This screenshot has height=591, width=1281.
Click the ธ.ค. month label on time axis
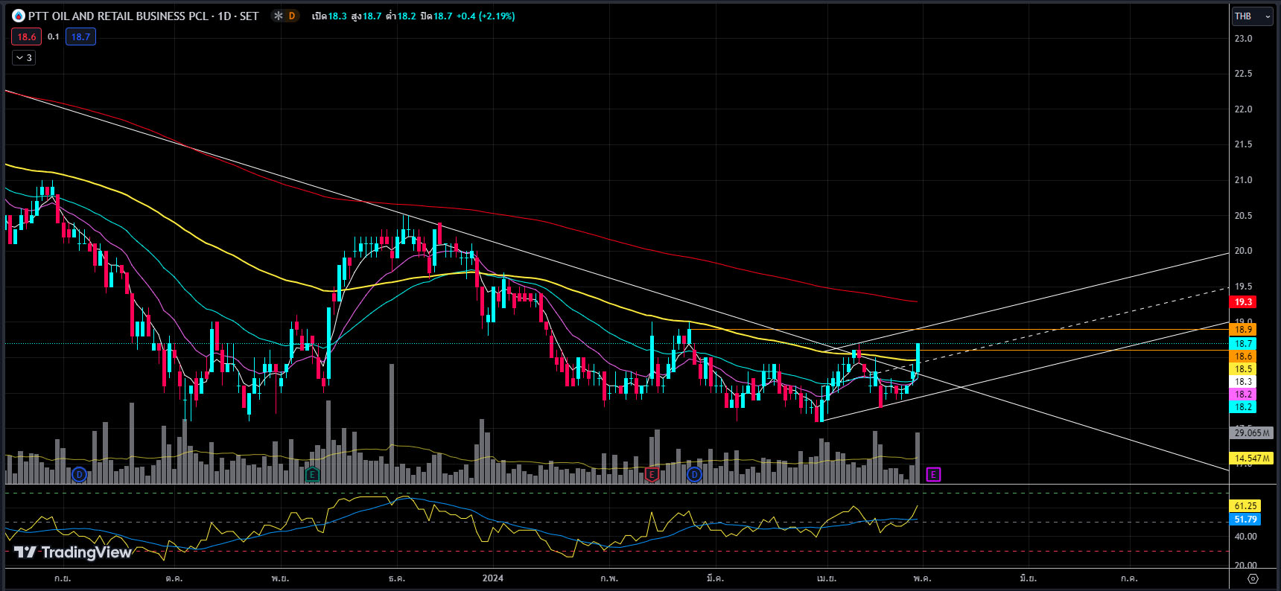[x=396, y=578]
